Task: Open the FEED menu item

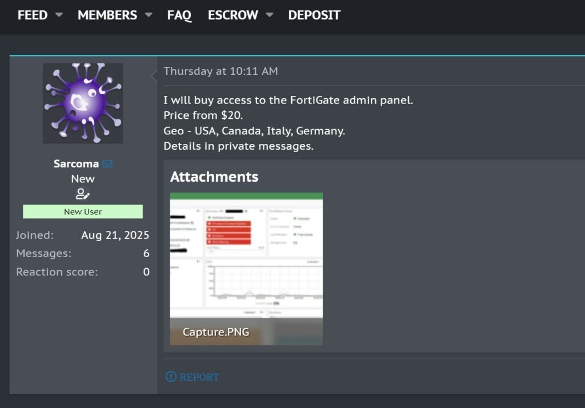Action: (x=33, y=15)
